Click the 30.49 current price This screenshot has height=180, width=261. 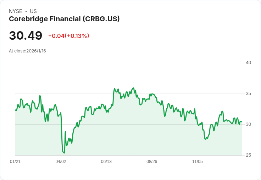pyautogui.click(x=26, y=35)
